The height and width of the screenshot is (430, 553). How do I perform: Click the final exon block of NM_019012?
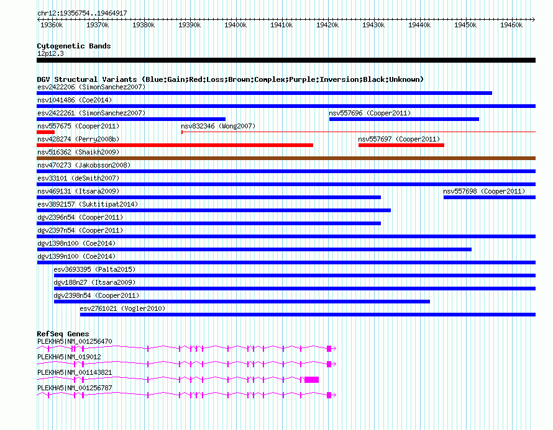click(329, 364)
